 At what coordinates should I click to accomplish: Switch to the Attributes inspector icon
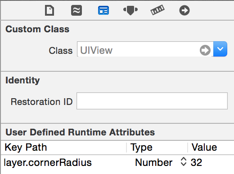(130, 10)
